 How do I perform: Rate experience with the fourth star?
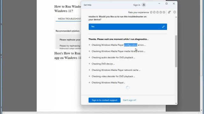pyautogui.click(x=161, y=12)
